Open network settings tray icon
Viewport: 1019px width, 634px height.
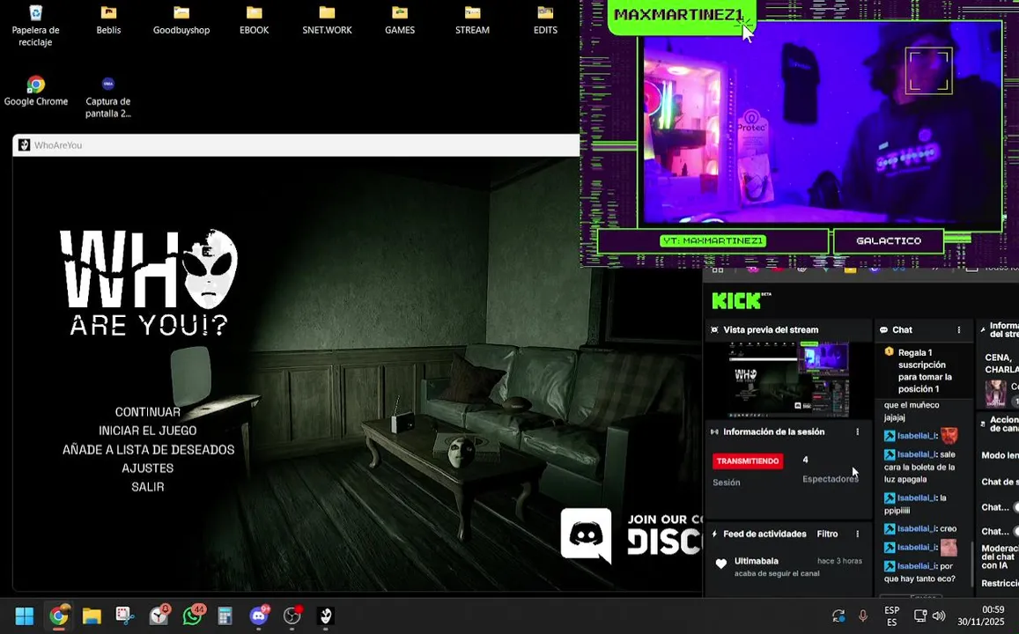click(x=920, y=616)
